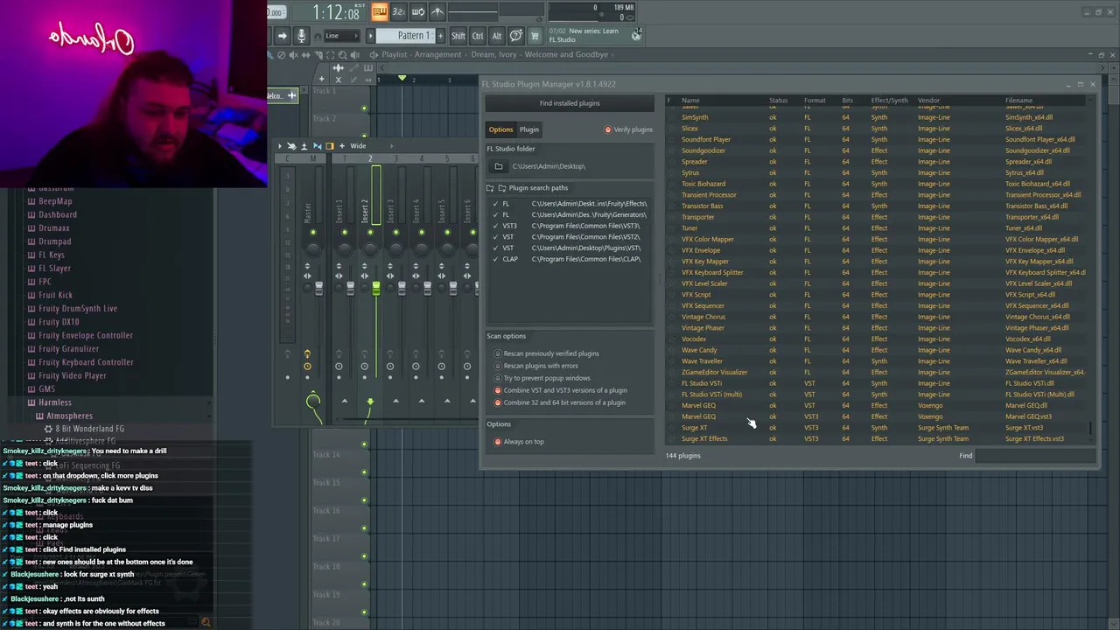The height and width of the screenshot is (630, 1120).
Task: Click the microphone audio recording icon
Action: pyautogui.click(x=301, y=36)
